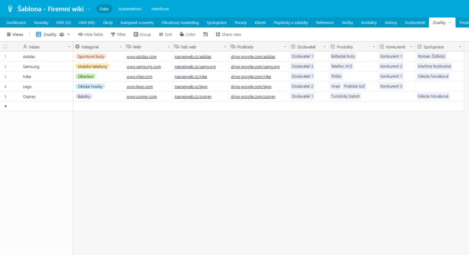The height and width of the screenshot is (255, 469).
Task: Select the Samsung name cell
Action: tap(31, 67)
